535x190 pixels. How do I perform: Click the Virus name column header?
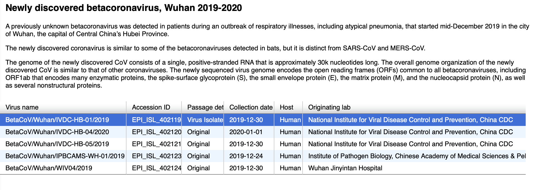[x=22, y=107]
